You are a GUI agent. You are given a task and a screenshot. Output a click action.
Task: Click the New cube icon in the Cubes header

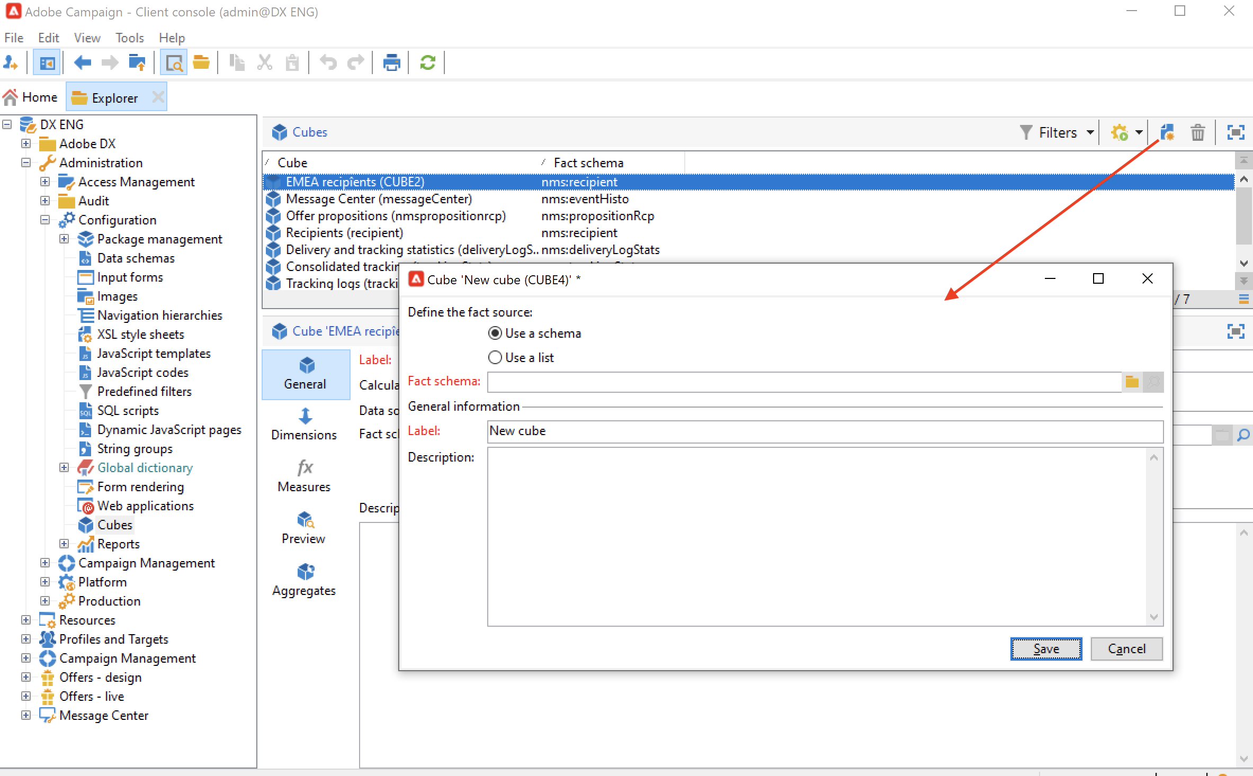(x=1167, y=132)
